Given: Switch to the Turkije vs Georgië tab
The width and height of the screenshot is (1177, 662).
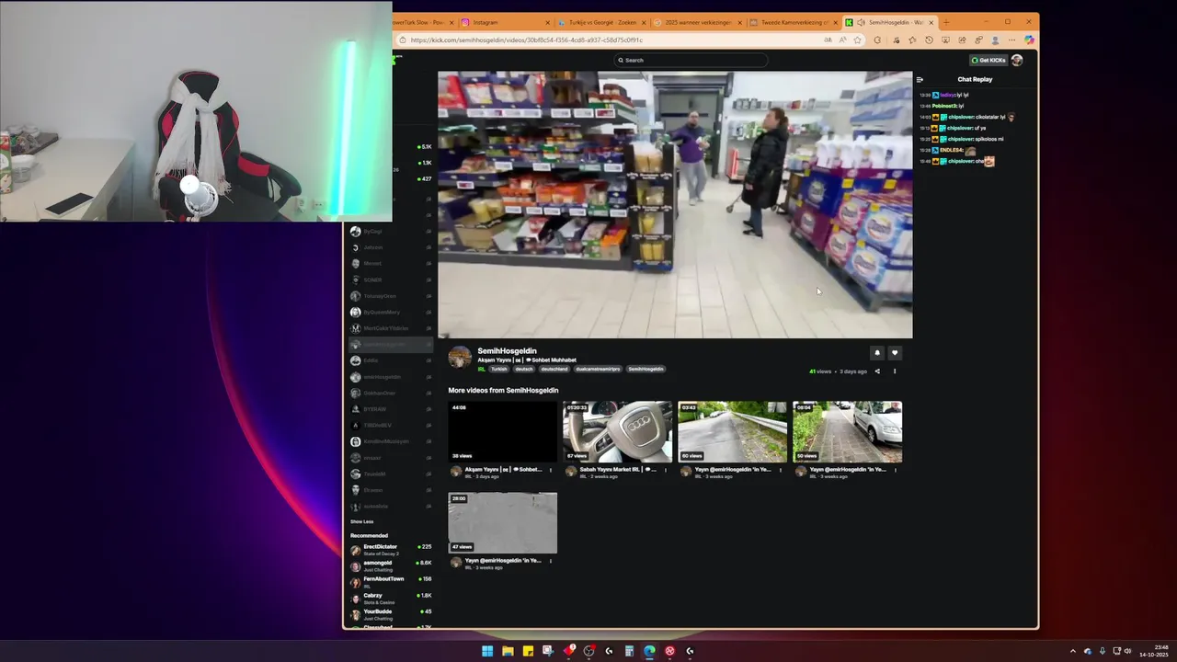Looking at the screenshot, I should coord(601,22).
